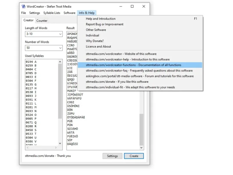Click down arrow of Used Syllables scrollbar
This screenshot has width=233, height=175.
60,143
